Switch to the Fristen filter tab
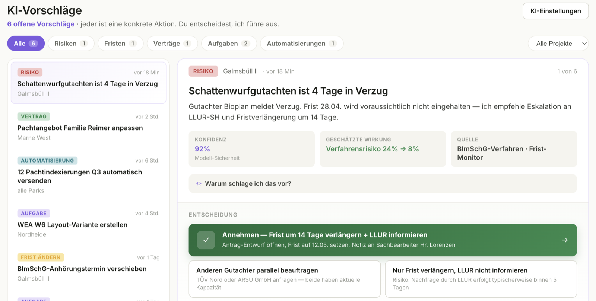Image resolution: width=596 pixels, height=301 pixels. pos(121,44)
